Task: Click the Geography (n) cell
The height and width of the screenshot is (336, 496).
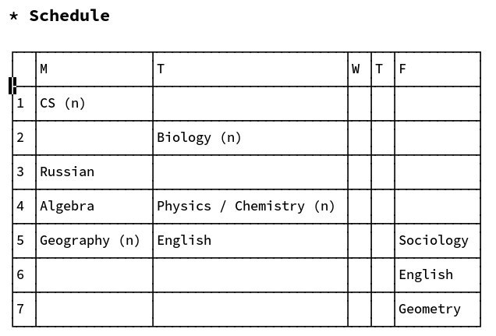Action: click(x=94, y=241)
